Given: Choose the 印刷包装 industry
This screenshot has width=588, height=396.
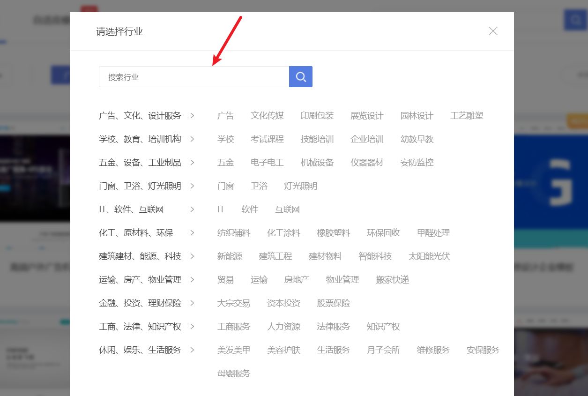Looking at the screenshot, I should (x=317, y=116).
